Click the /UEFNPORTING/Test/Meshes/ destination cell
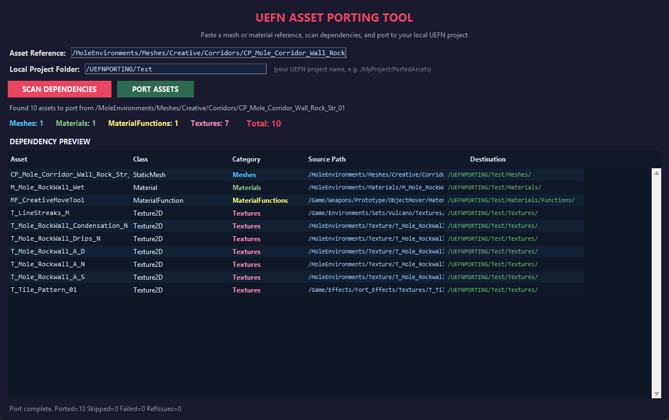This screenshot has width=669, height=420. pyautogui.click(x=489, y=174)
